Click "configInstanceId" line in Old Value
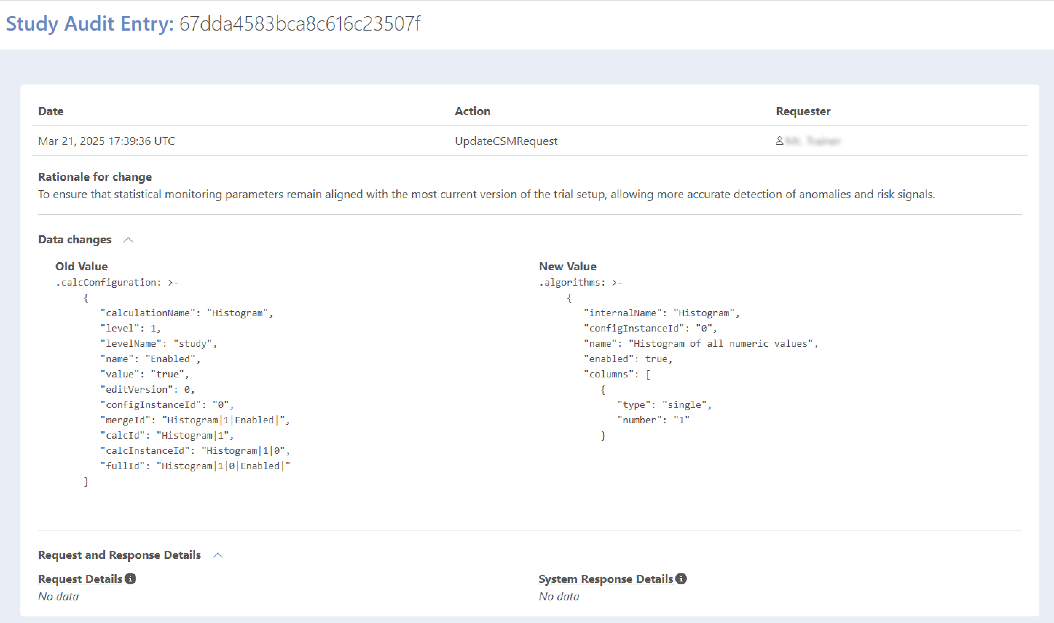 point(167,405)
